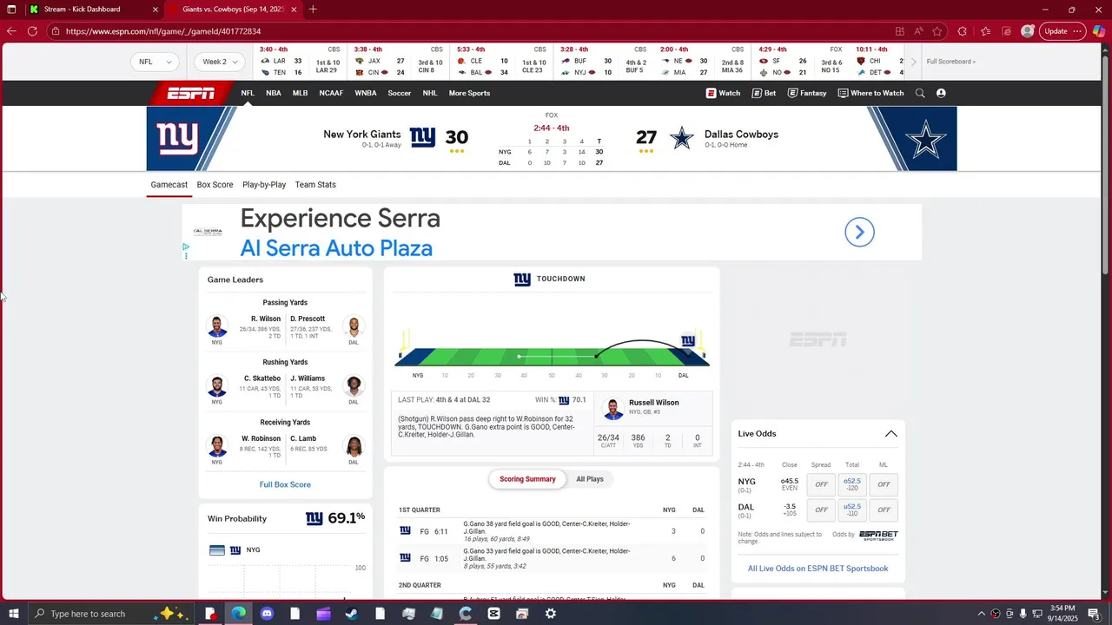The image size is (1112, 625).
Task: Switch to the Gamecast tab
Action: [x=169, y=185]
